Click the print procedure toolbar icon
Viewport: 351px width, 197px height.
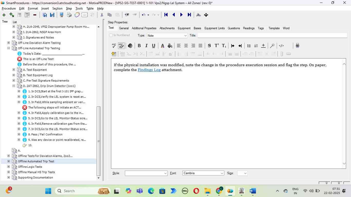tap(69, 15)
